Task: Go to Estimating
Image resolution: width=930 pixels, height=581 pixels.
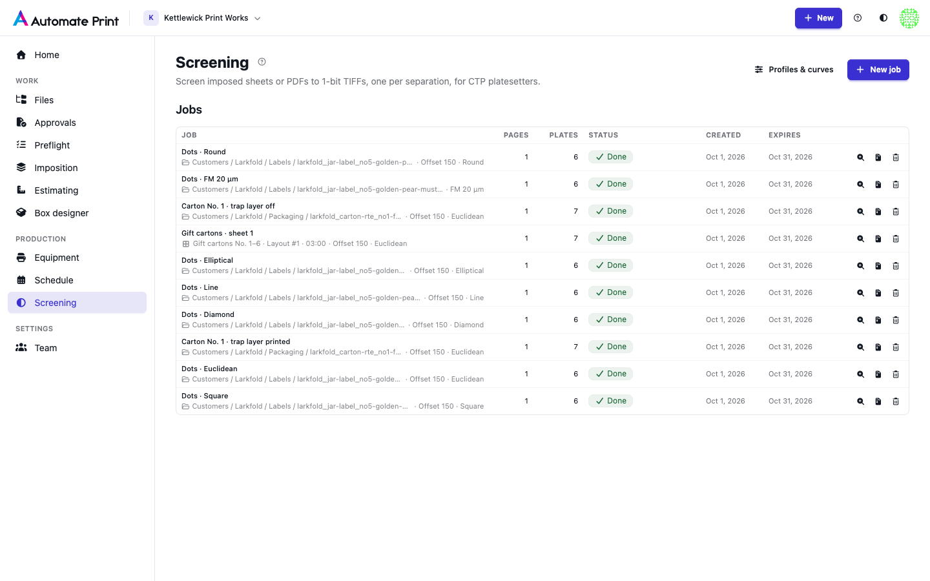Action: [77, 190]
